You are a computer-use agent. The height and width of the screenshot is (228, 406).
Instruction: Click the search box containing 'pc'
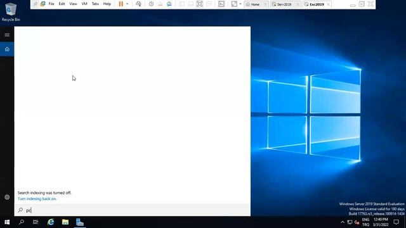(x=133, y=210)
